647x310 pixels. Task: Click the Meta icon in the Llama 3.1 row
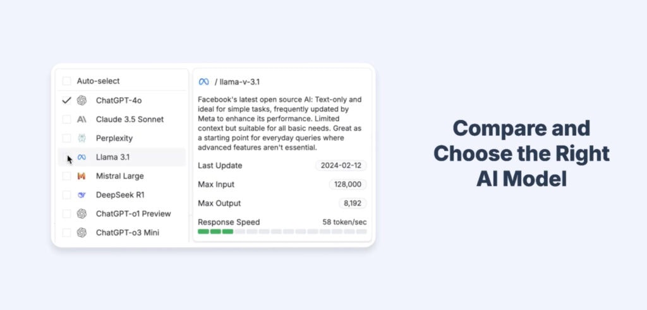(82, 157)
